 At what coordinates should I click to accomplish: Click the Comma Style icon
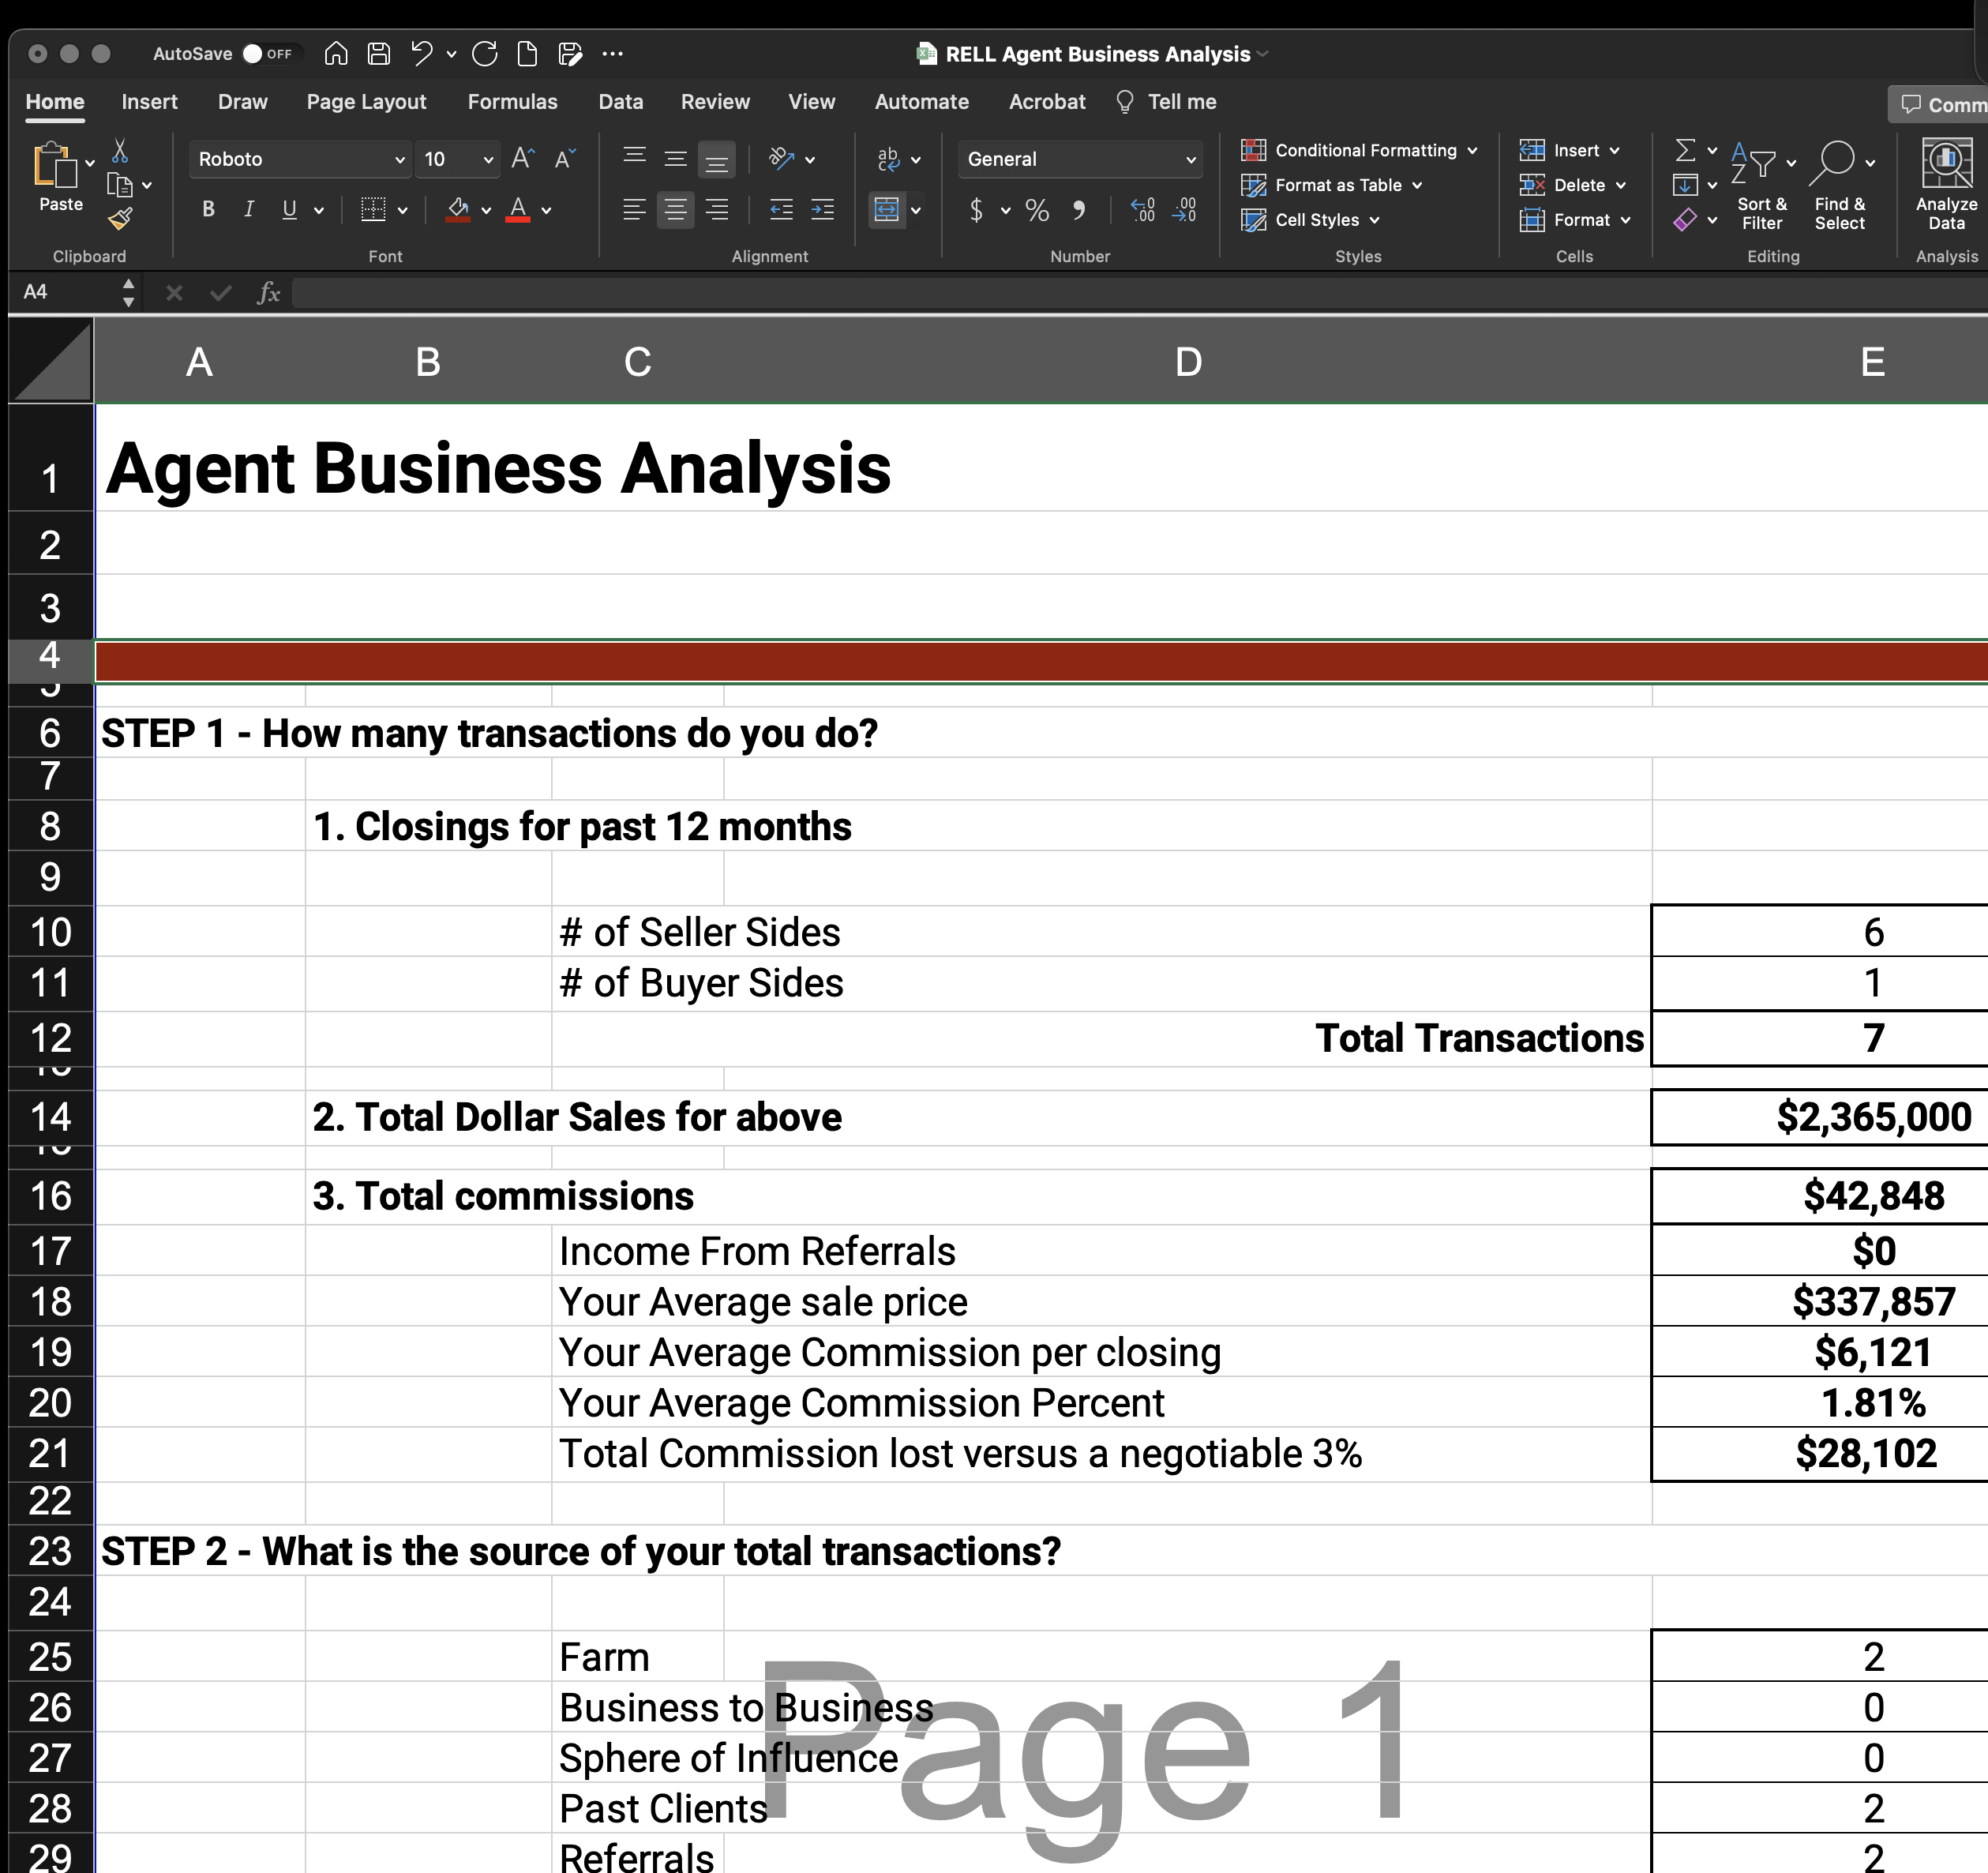click(1079, 209)
